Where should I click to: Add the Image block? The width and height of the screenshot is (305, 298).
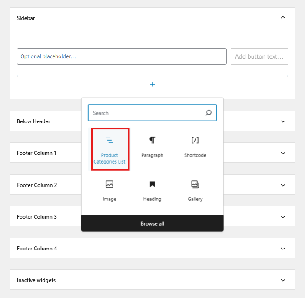109,190
